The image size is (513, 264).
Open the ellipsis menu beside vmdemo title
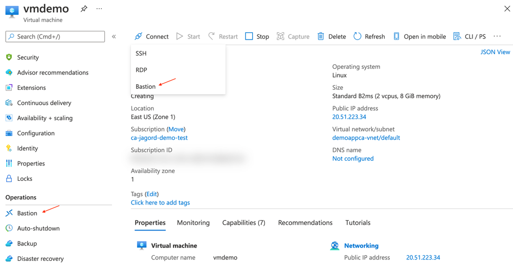click(99, 9)
